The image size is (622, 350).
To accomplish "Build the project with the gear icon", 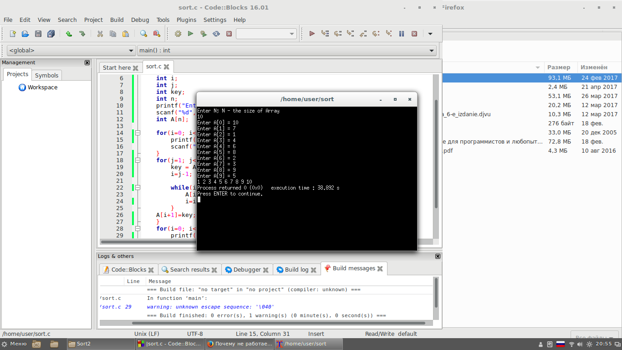I will [x=178, y=34].
